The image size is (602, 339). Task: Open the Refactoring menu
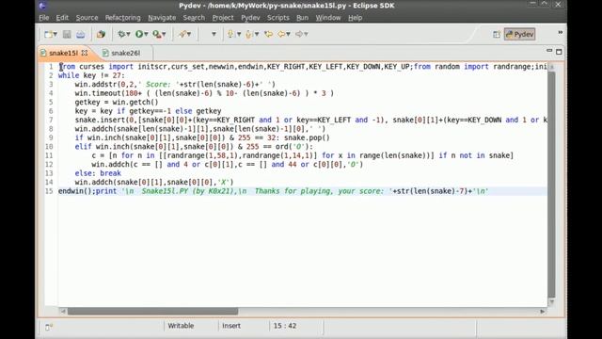[123, 18]
